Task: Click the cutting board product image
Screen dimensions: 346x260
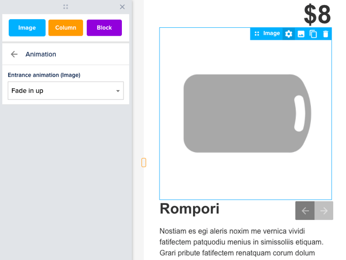Action: pyautogui.click(x=247, y=113)
